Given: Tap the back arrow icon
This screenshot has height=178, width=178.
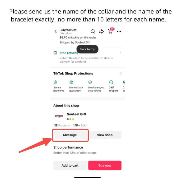Looking at the screenshot, I should [56, 31].
